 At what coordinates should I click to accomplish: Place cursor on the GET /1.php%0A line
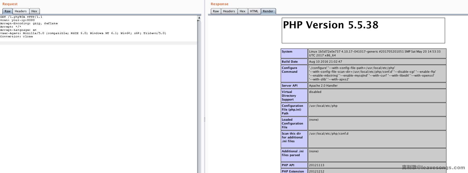pyautogui.click(x=21, y=17)
